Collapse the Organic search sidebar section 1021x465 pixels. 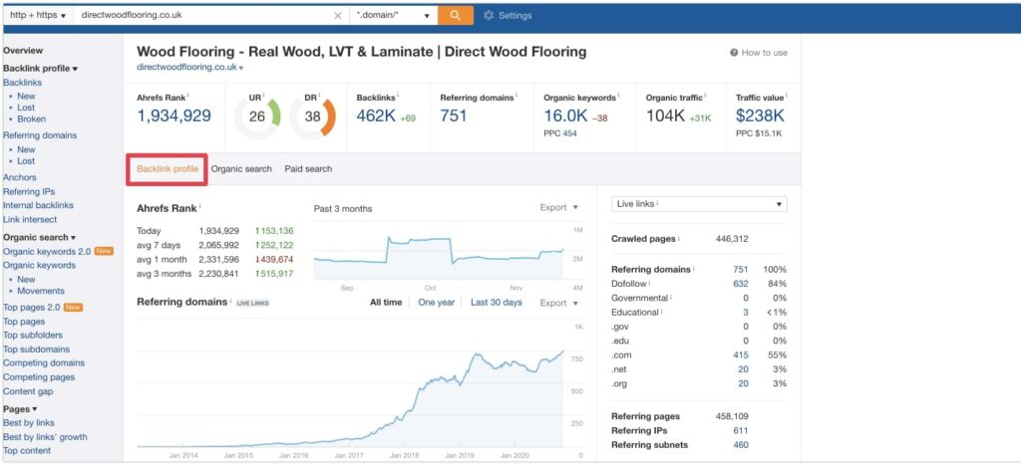(x=39, y=237)
